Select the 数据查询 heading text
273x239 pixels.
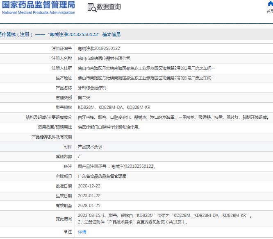click(109, 7)
